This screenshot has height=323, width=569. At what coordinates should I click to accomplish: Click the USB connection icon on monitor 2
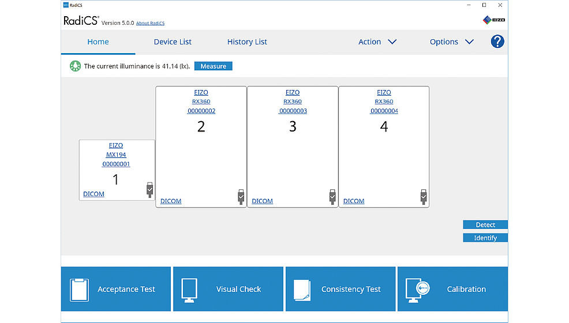pos(241,197)
